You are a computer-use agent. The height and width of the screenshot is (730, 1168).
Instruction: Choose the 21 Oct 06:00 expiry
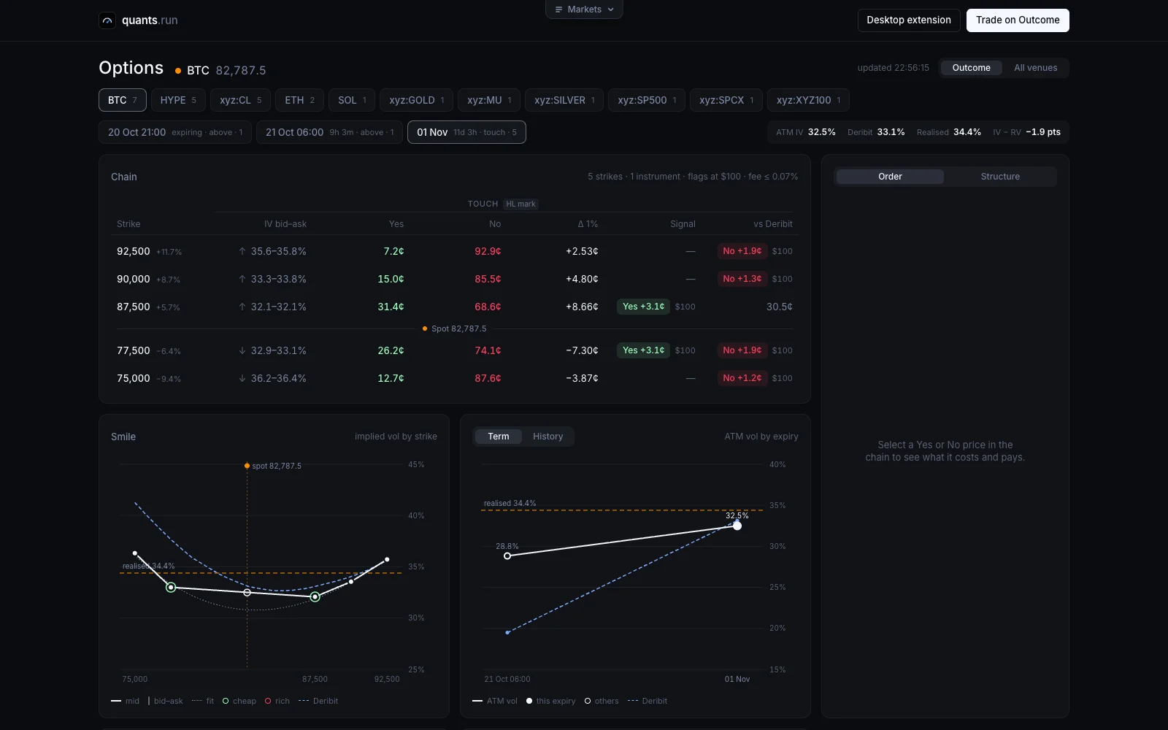(329, 132)
